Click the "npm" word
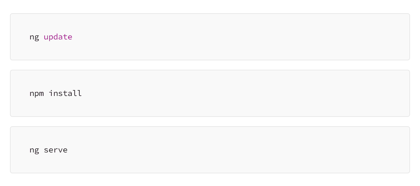420x186 pixels. pos(36,94)
